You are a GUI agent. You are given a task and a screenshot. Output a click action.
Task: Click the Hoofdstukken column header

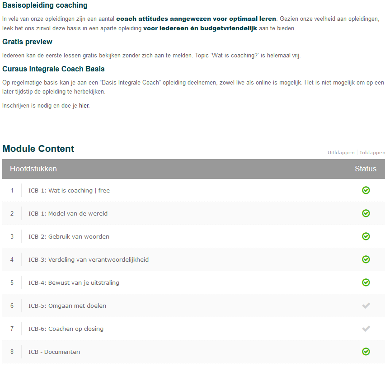33,169
